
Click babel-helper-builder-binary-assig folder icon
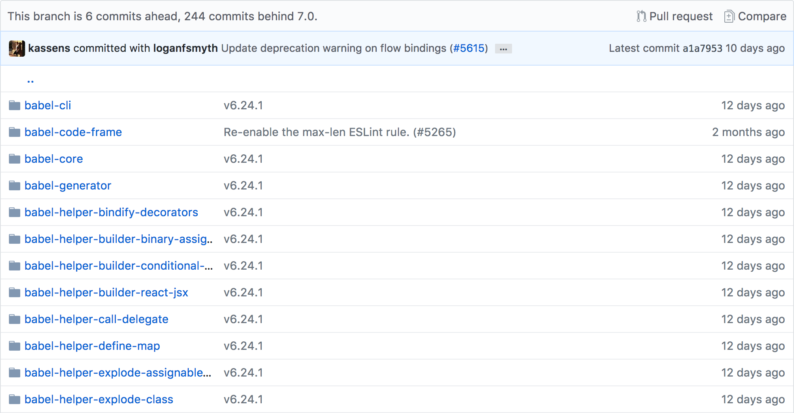pyautogui.click(x=15, y=239)
